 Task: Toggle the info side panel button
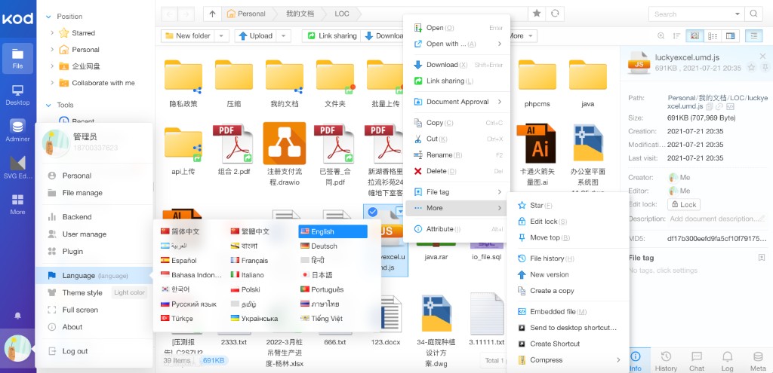point(753,35)
